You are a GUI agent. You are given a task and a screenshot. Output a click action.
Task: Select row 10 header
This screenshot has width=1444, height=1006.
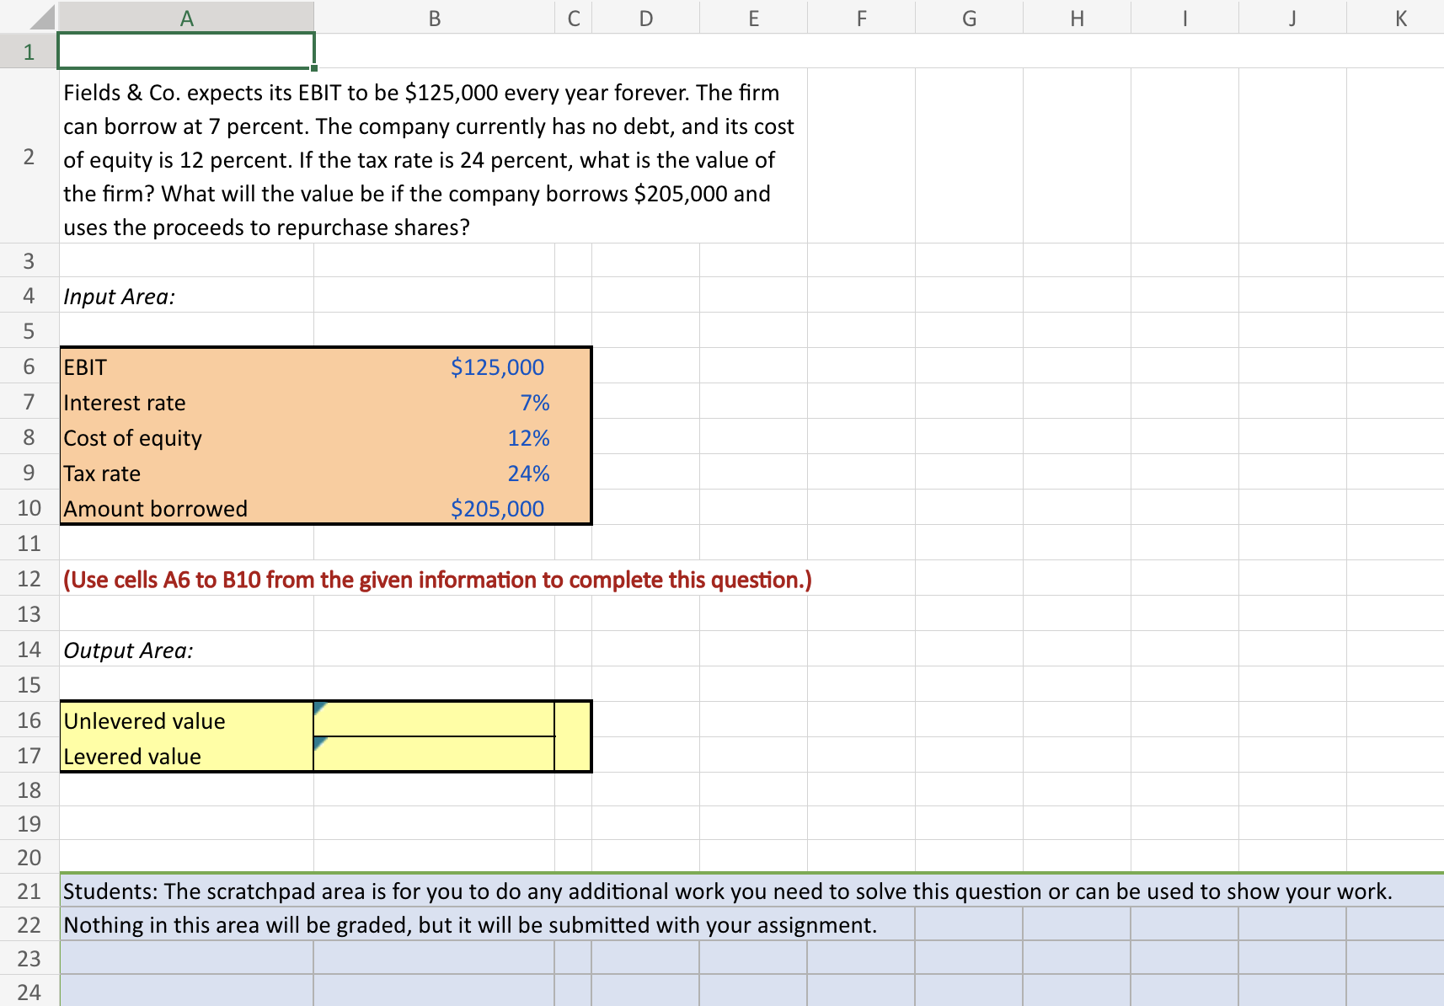click(29, 508)
